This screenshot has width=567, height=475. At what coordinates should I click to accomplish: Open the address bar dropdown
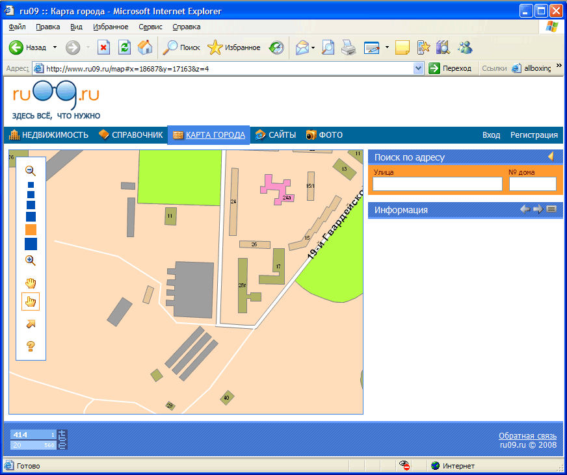coord(419,68)
